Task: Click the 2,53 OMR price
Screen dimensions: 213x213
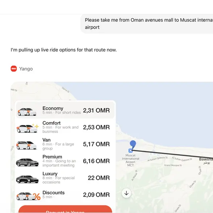Action: pyautogui.click(x=96, y=127)
